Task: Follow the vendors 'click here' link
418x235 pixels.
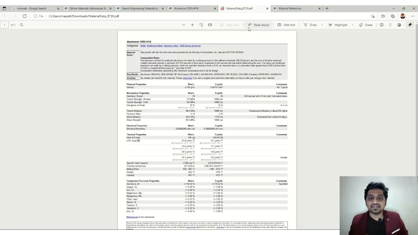Action: [187, 78]
